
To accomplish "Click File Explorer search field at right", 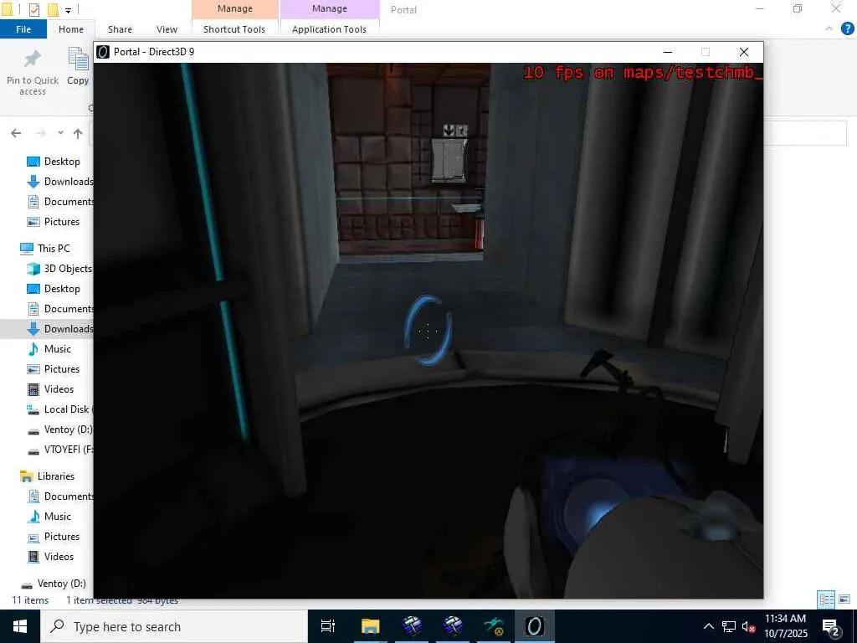I will point(806,133).
